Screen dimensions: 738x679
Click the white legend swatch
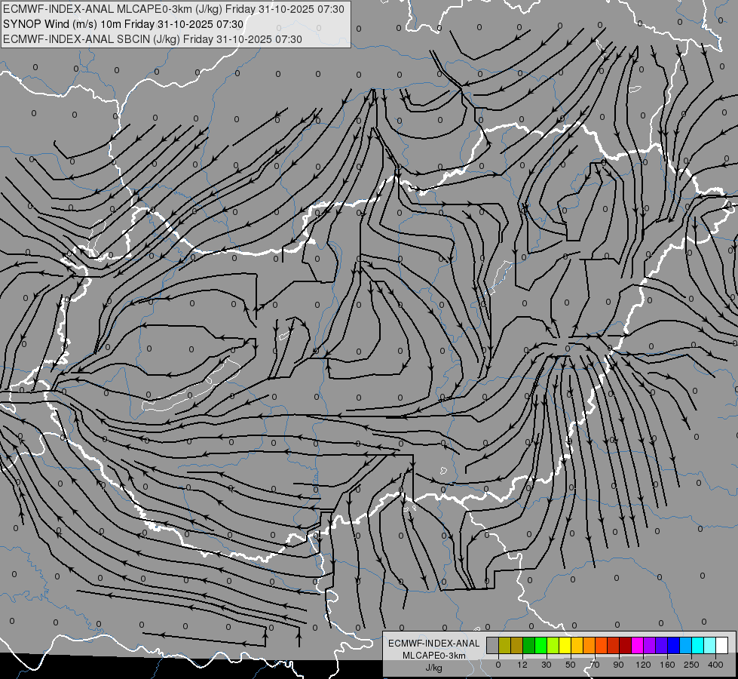722,645
